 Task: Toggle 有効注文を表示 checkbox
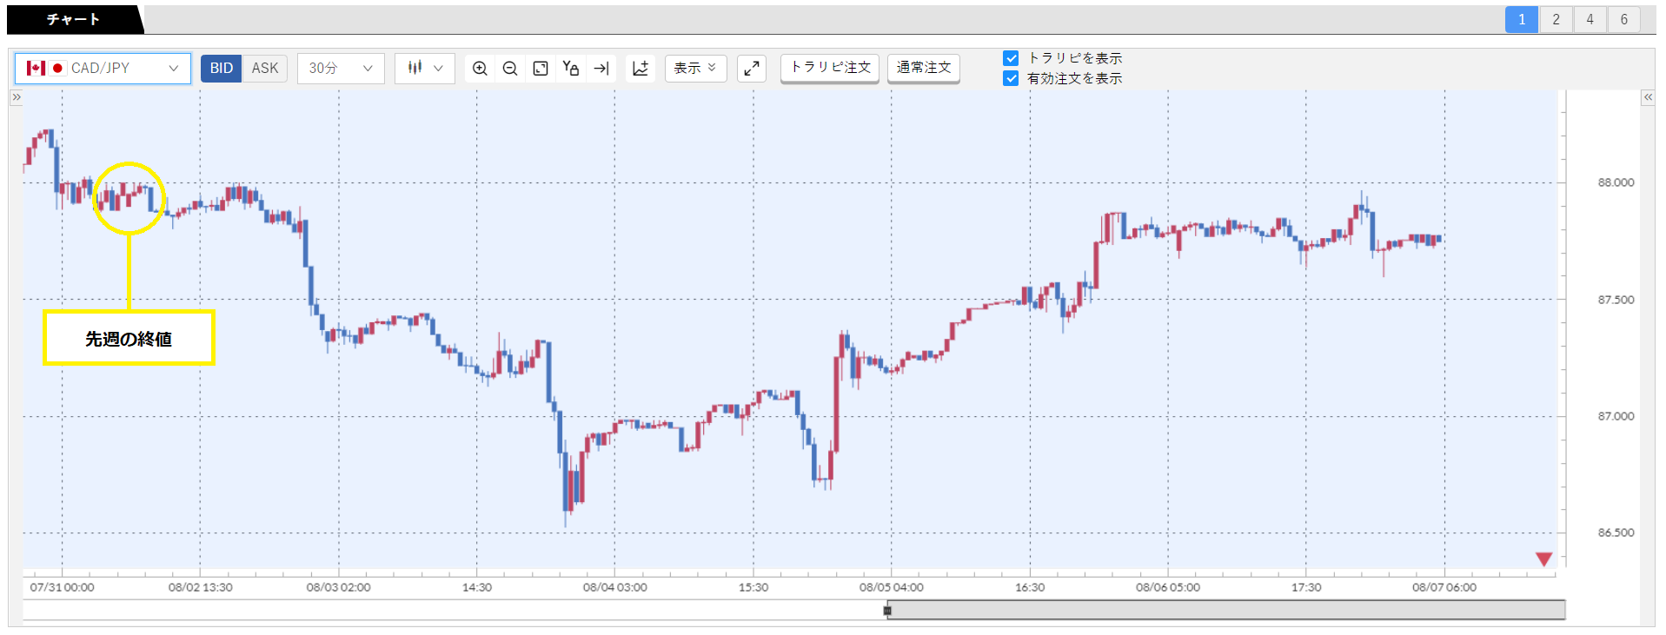(1011, 78)
